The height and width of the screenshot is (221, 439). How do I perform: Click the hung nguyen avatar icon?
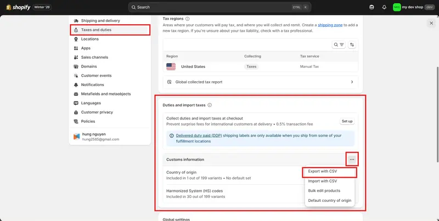pyautogui.click(x=76, y=137)
